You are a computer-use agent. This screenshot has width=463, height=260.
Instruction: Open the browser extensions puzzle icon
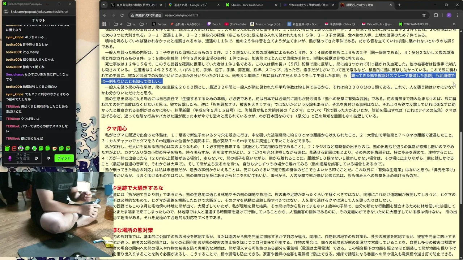[x=436, y=15]
